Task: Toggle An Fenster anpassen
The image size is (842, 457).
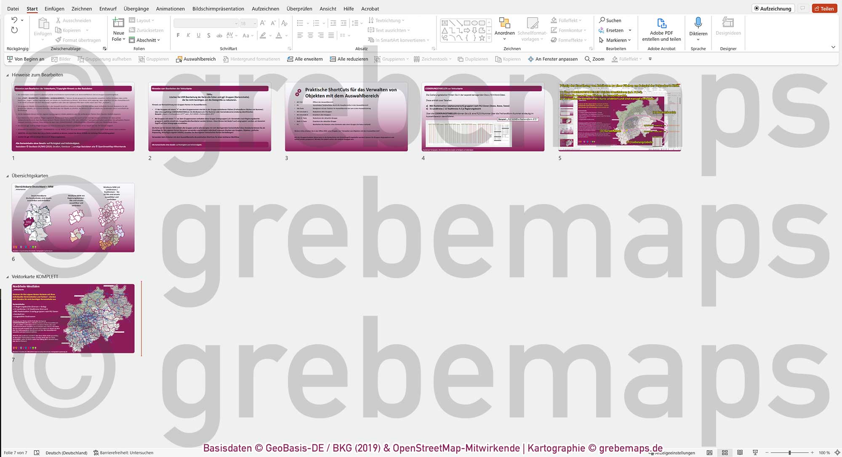Action: tap(553, 59)
